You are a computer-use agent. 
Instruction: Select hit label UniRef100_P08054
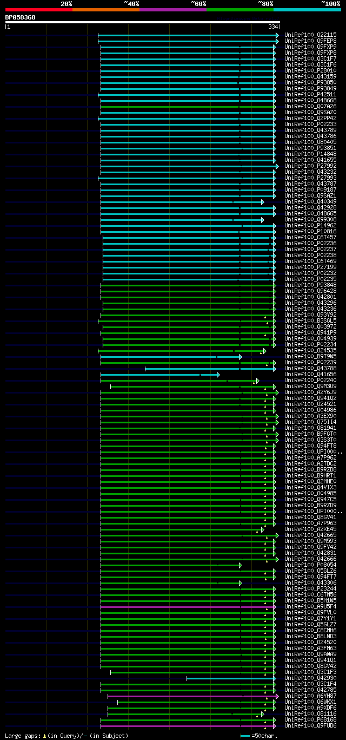tap(310, 565)
